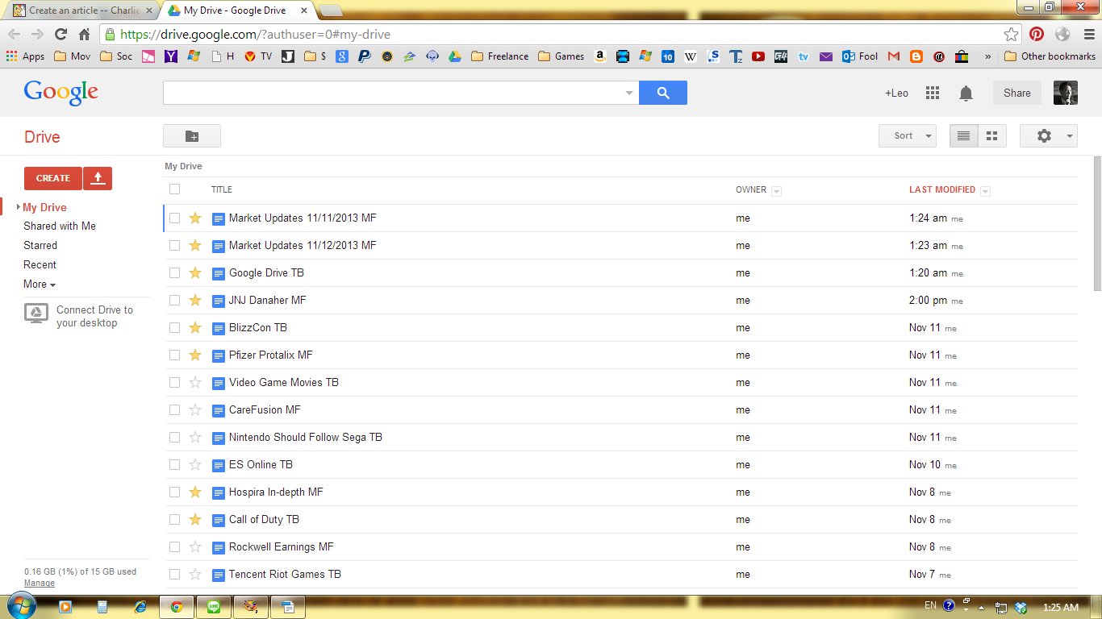1102x619 pixels.
Task: Open the notifications bell
Action: point(966,93)
